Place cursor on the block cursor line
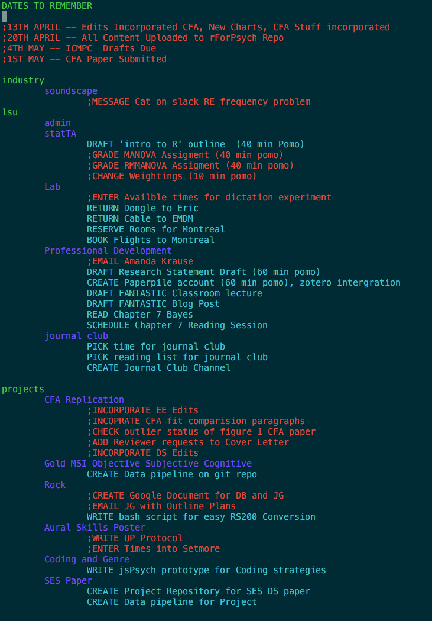 pos(4,17)
